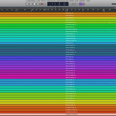This screenshot has height=116, width=116.
Task: Open the tempo value in LCD
Action: point(59,4)
